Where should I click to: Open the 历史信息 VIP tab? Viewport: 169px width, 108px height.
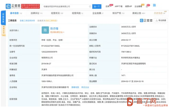coord(160,13)
